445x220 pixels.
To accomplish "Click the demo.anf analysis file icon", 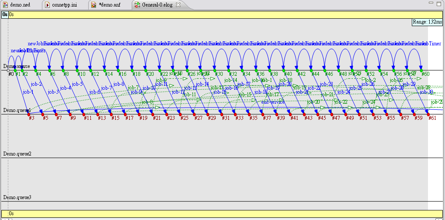I will (93, 5).
